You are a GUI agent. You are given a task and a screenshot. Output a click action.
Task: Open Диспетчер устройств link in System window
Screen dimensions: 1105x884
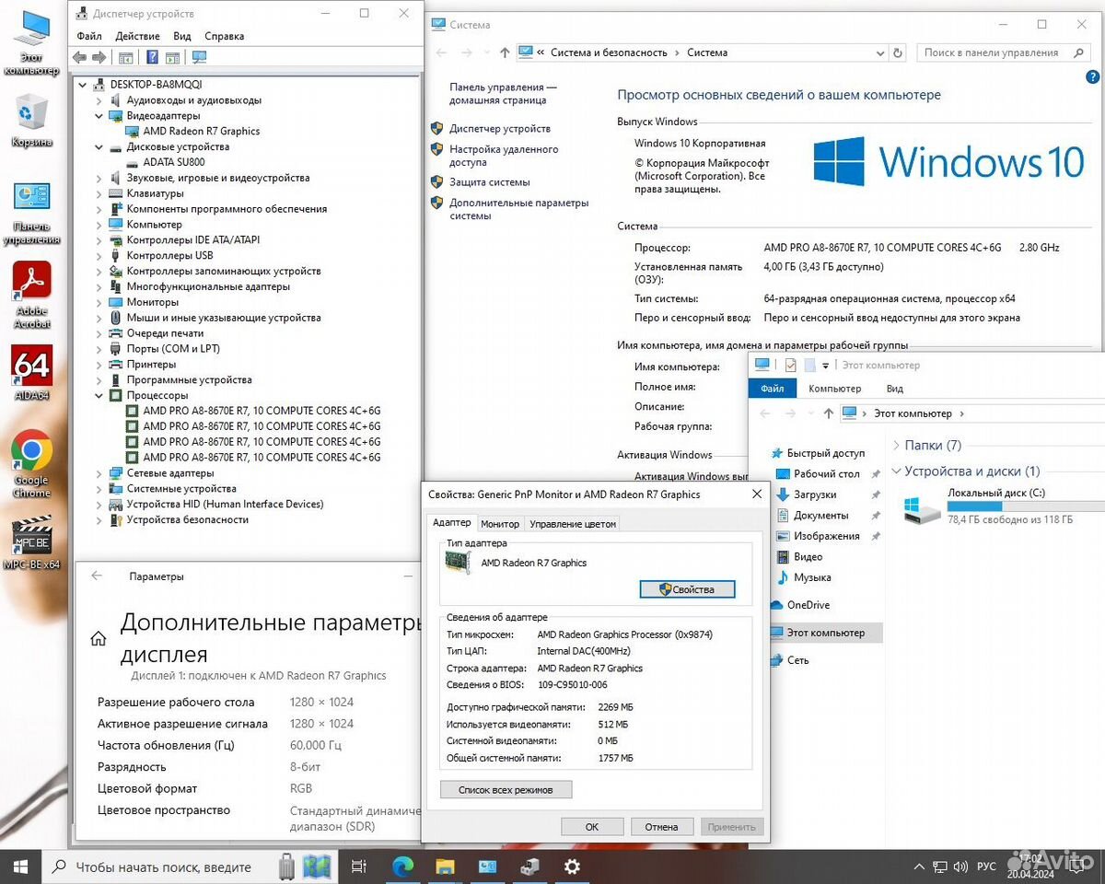coord(500,129)
